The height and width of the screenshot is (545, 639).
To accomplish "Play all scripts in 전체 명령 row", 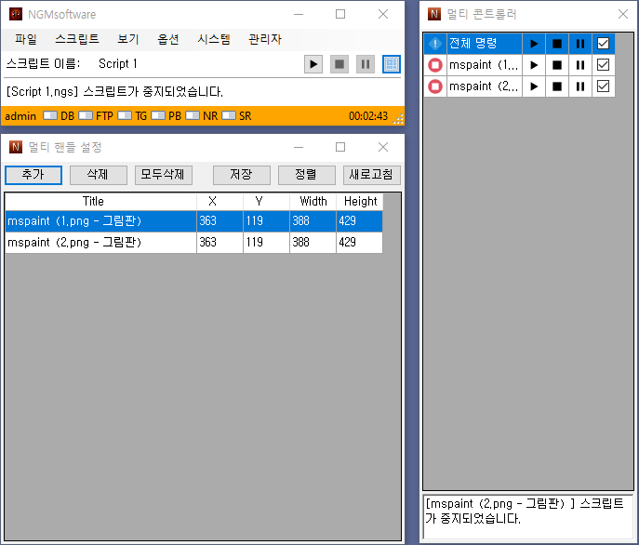I will coord(534,44).
